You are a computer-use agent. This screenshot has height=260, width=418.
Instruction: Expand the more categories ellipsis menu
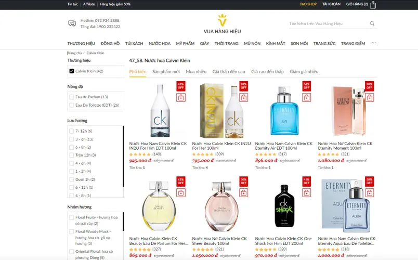coord(374,43)
